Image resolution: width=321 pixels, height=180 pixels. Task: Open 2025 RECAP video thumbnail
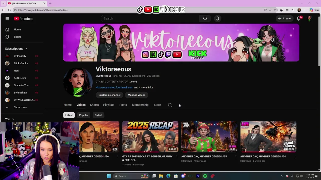point(150,137)
